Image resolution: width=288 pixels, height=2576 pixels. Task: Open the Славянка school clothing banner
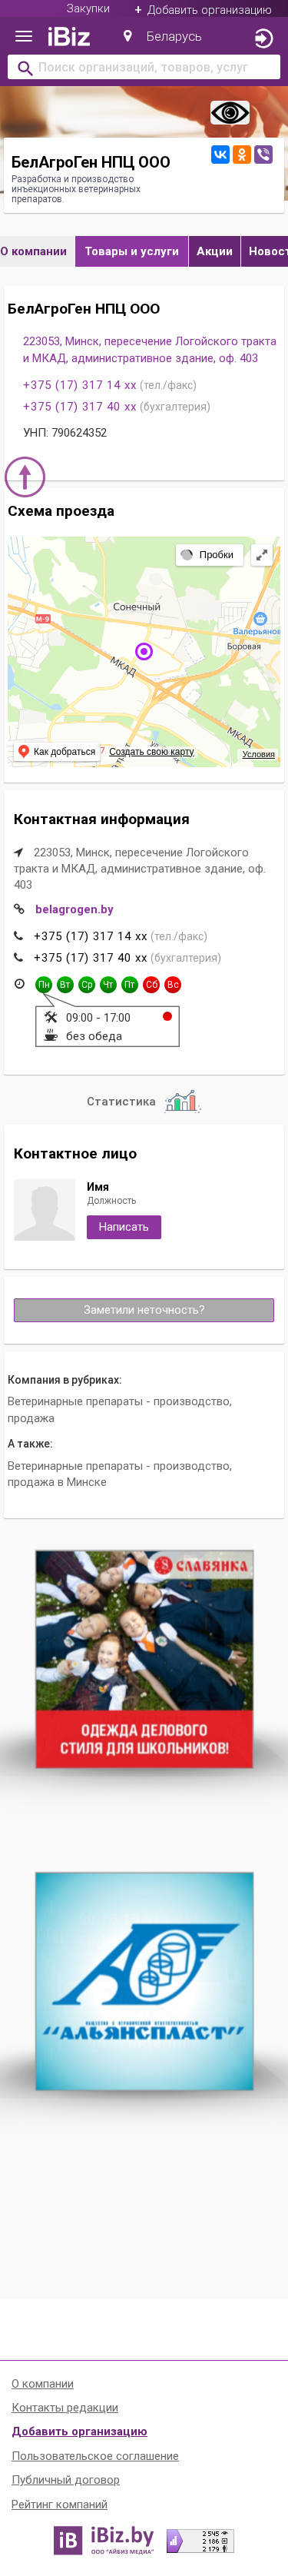144,1658
